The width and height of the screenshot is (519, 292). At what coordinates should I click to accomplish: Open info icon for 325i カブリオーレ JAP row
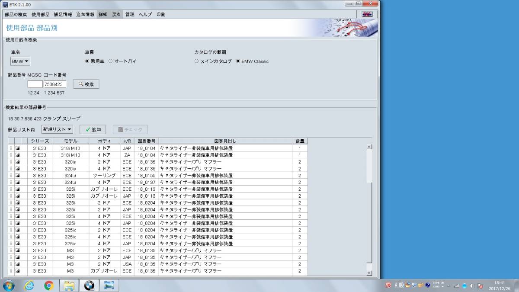coord(11,196)
